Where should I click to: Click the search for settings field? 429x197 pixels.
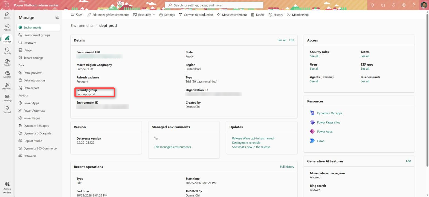214,5
